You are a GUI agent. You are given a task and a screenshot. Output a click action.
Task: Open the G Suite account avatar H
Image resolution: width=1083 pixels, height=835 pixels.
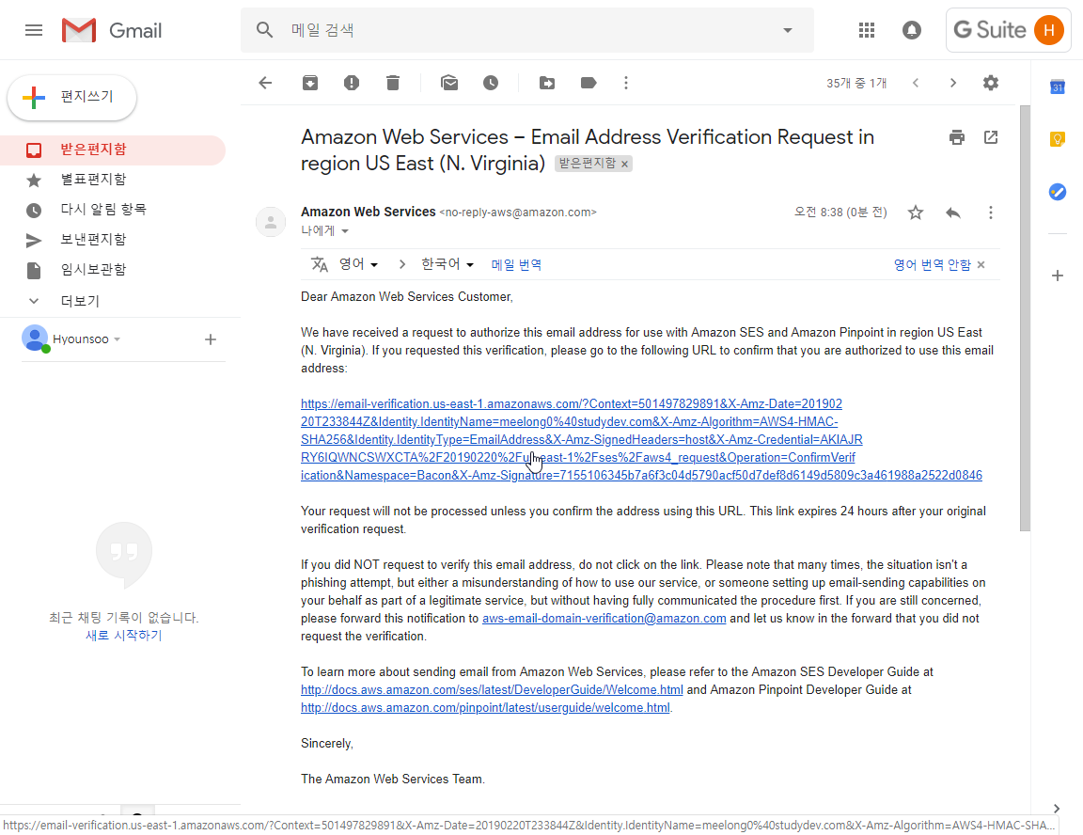coord(1048,30)
